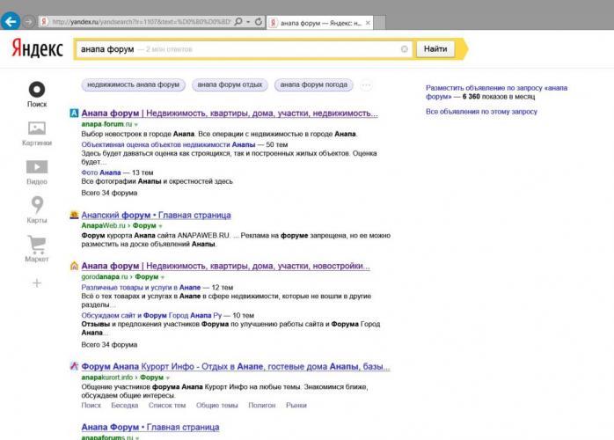The image size is (614, 440).
Task: Open 'Объективная оценка объектов недвижимости Анапы' link
Action: coord(168,144)
